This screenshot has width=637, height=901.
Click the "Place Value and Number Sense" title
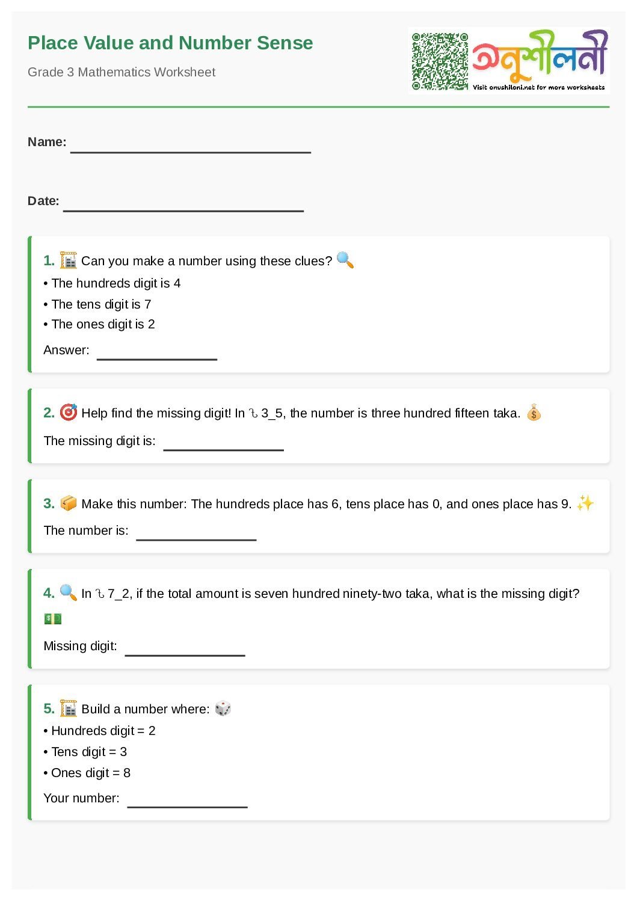click(x=170, y=43)
